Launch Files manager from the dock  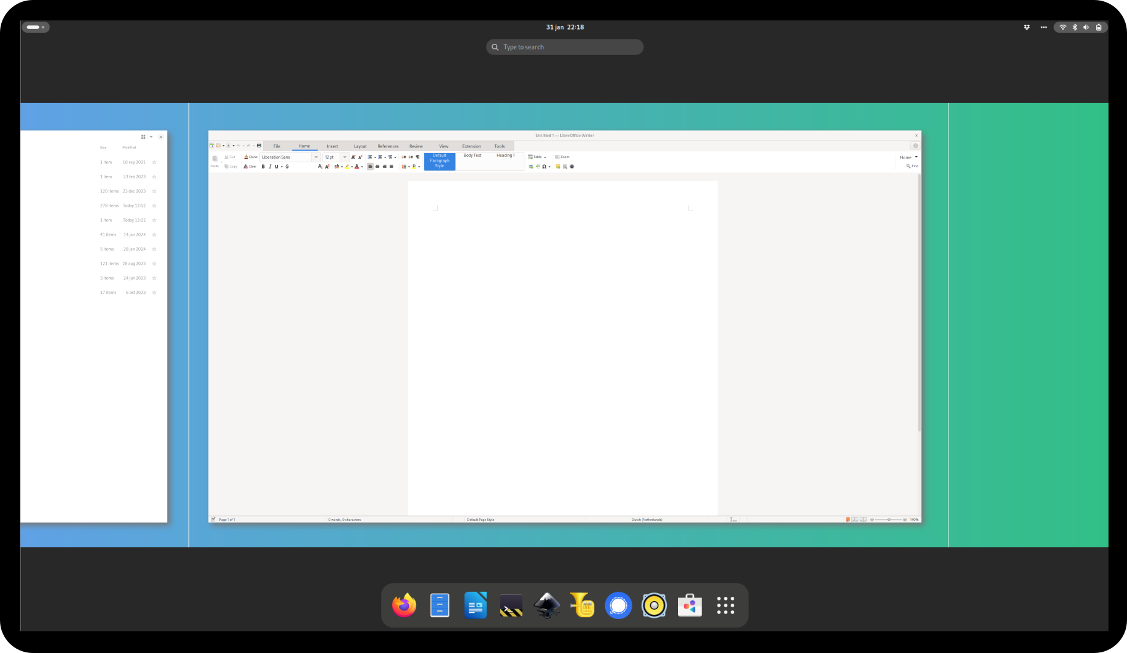tap(440, 605)
